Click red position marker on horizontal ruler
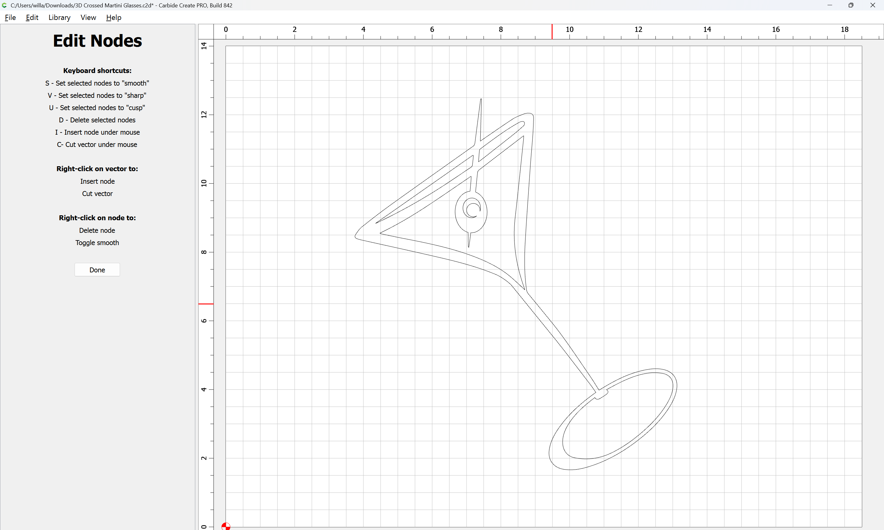The height and width of the screenshot is (530, 884). coord(552,32)
